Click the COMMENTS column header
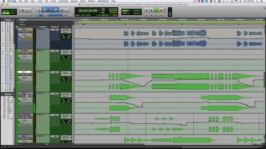266x149 pixels. coord(43,27)
